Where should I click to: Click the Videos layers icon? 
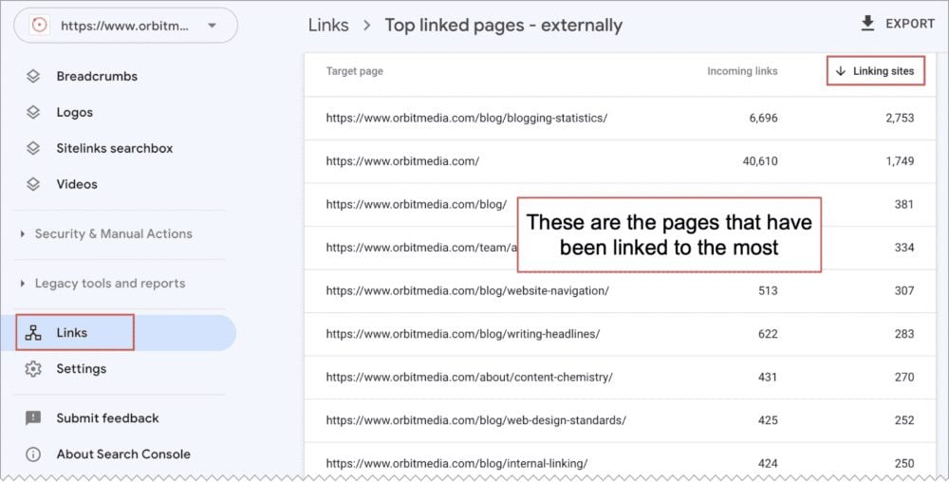33,184
